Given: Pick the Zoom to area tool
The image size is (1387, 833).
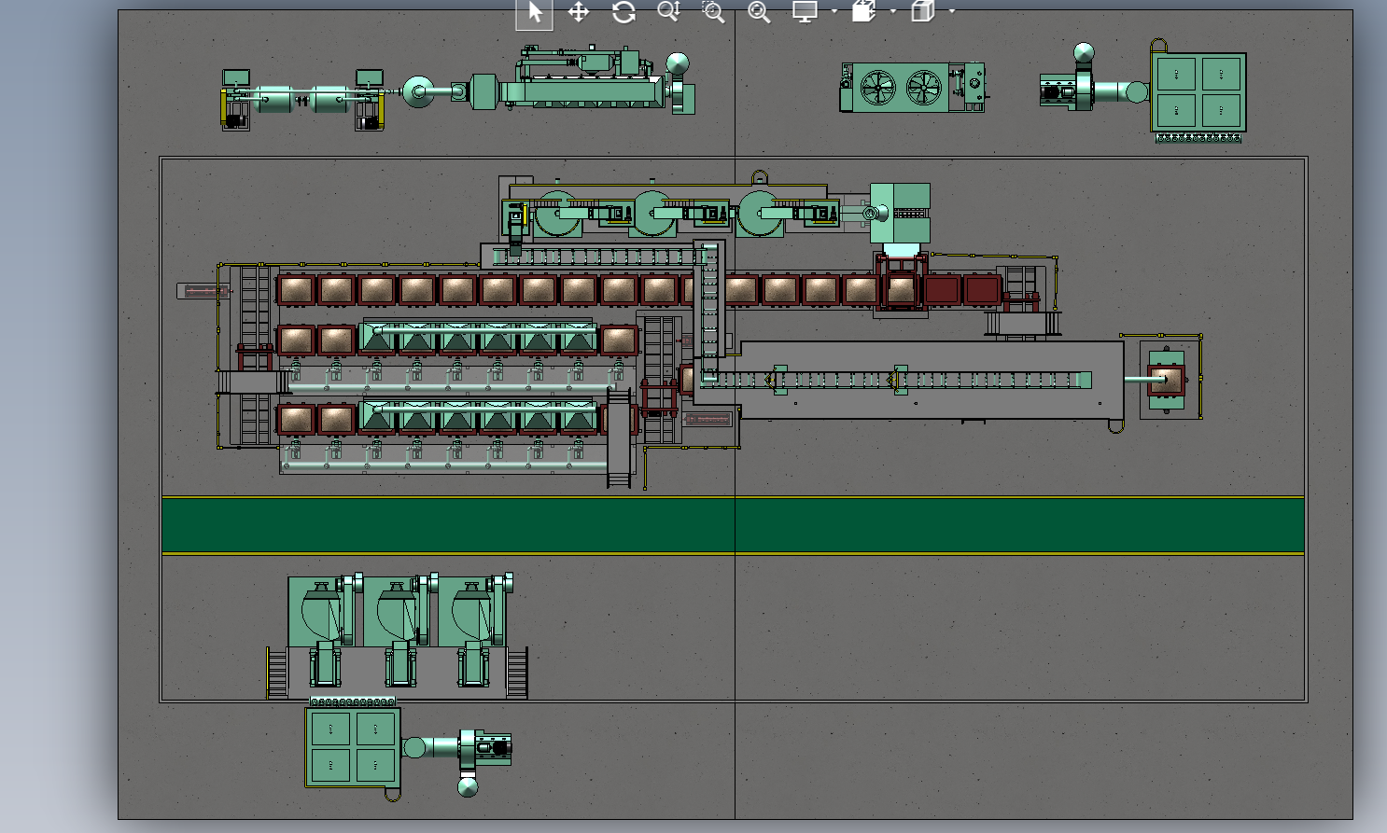Looking at the screenshot, I should click(x=713, y=12).
